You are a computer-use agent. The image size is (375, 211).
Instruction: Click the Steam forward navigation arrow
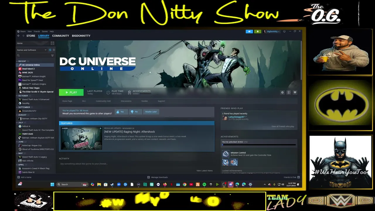23,36
